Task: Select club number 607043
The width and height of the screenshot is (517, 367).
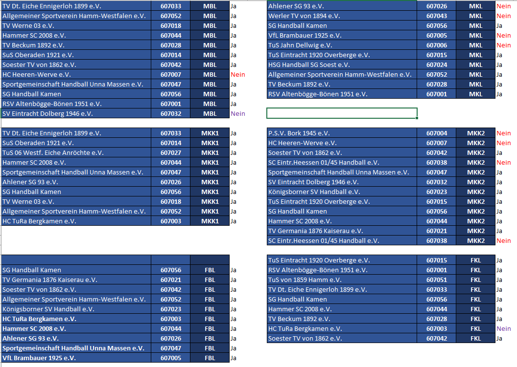Action: [x=436, y=16]
